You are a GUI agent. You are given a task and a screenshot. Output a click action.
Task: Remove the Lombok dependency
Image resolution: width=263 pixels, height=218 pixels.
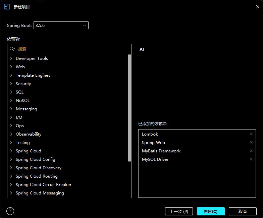coord(251,134)
